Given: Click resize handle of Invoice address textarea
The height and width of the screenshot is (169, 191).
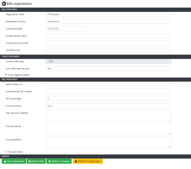Looking at the screenshot, I should 170,147.
